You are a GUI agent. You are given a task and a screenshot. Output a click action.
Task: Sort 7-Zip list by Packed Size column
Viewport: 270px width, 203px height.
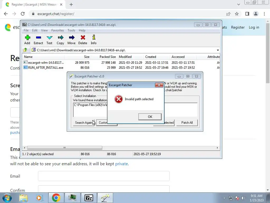104,57
